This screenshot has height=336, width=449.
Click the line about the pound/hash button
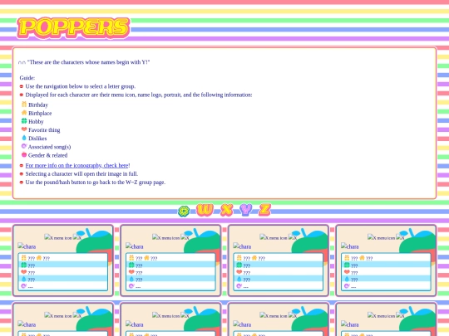[96, 182]
